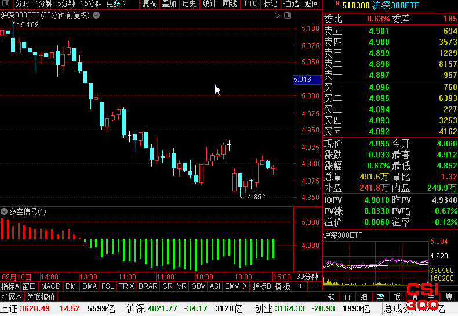Show more indicators with the > arrow
Screen dimensions: 458x316
245,286
